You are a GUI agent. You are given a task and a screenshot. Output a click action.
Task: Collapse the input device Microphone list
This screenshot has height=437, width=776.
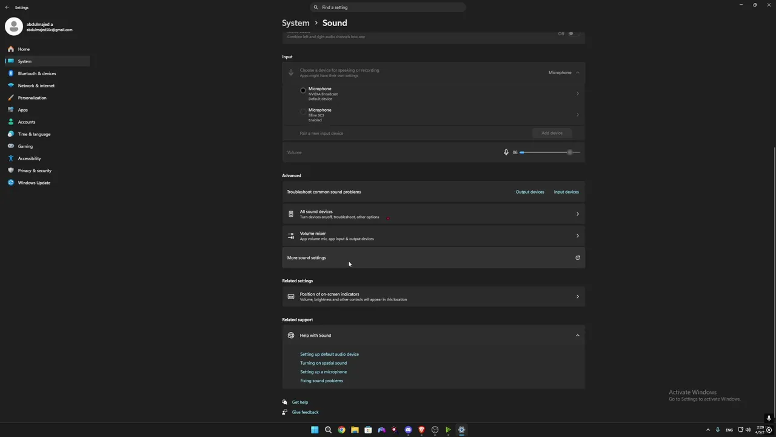[x=577, y=73]
